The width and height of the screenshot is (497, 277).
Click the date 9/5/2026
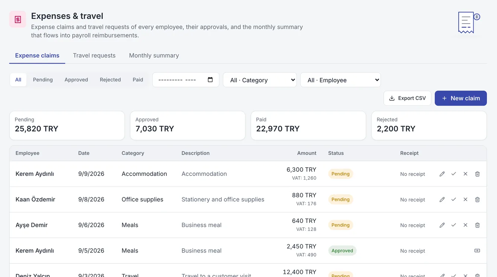click(x=91, y=251)
